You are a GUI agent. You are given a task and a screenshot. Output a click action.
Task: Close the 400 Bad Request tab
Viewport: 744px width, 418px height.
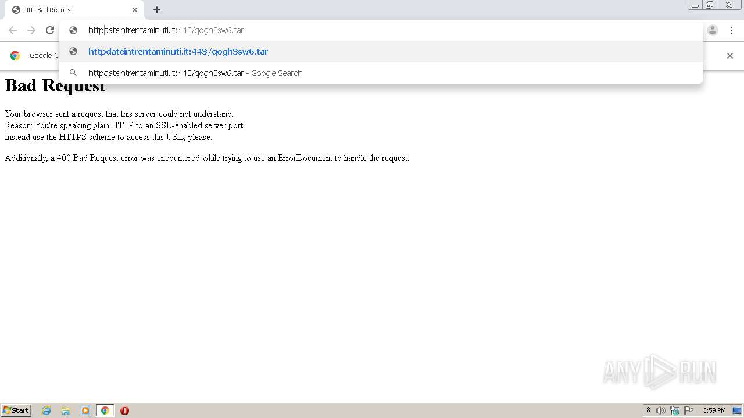[135, 10]
